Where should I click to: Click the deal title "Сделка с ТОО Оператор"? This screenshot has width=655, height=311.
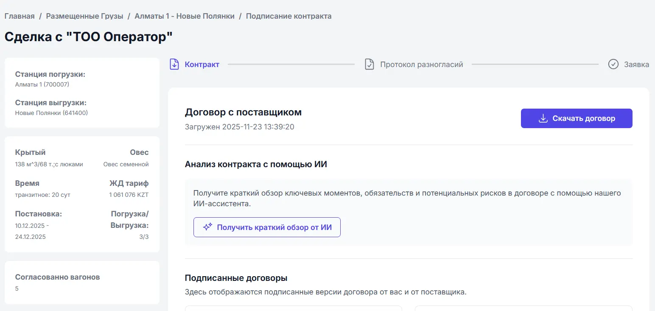(88, 36)
